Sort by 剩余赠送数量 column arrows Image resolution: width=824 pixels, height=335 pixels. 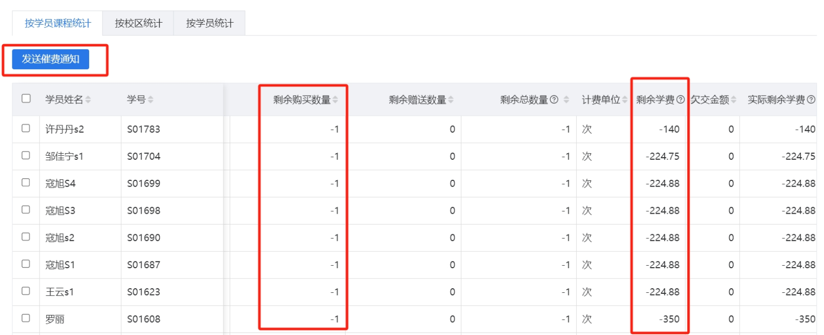451,100
